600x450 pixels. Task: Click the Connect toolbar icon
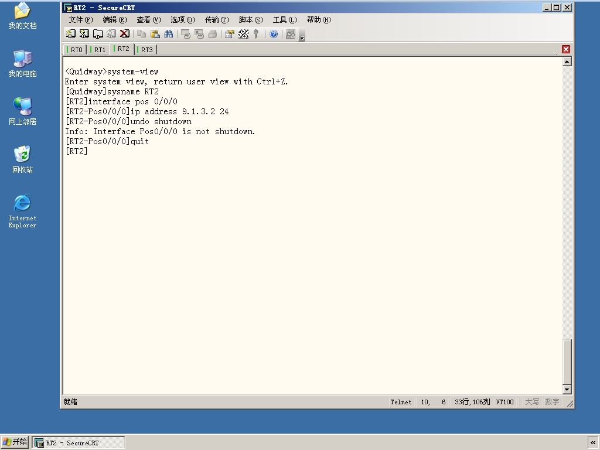71,34
